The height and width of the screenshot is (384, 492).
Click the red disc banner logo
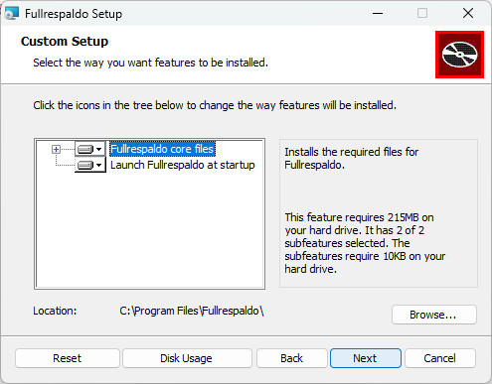tap(459, 55)
